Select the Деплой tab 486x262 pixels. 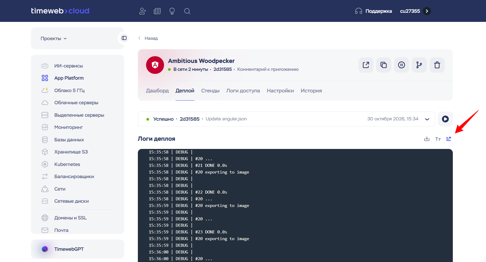[x=185, y=91]
